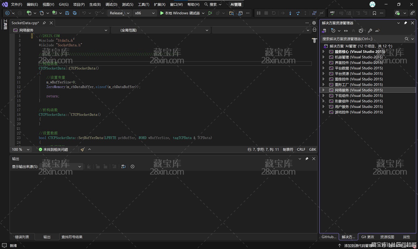
Task: Unpin the SocketData.cpp tab
Action: point(44,23)
